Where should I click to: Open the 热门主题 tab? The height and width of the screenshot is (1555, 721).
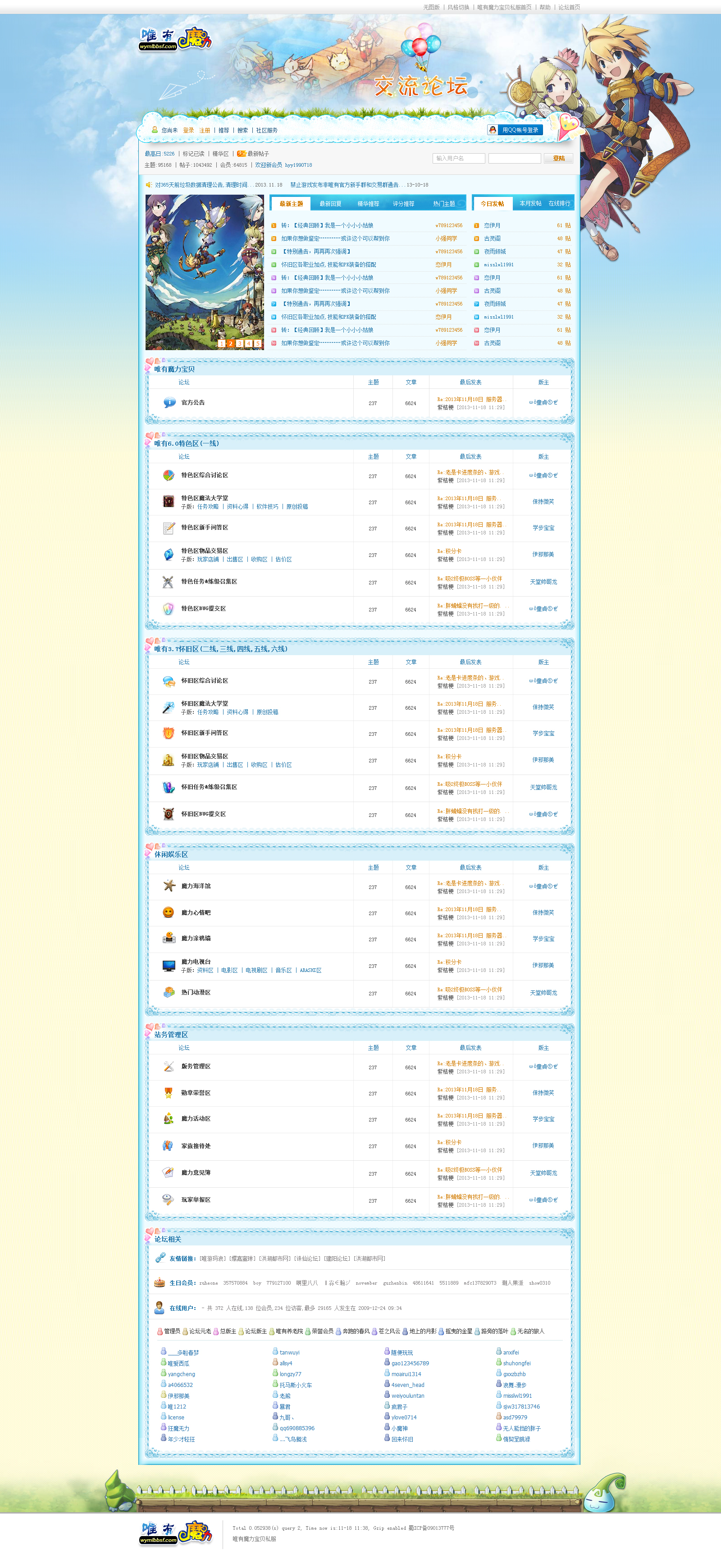(444, 204)
